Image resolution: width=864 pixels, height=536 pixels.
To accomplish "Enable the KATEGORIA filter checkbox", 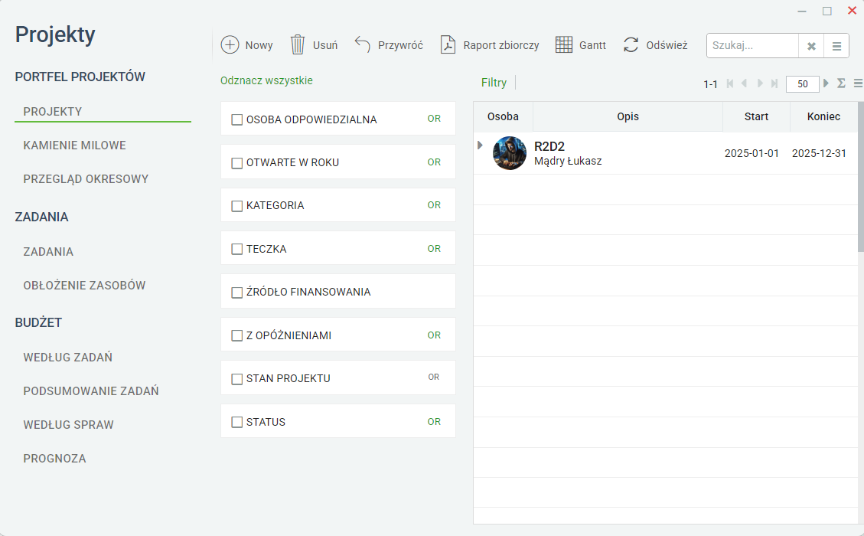I will [x=237, y=206].
